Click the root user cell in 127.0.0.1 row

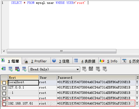pyautogui.click(x=48, y=88)
